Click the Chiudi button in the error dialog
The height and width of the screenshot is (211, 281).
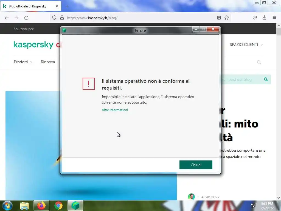click(x=196, y=165)
